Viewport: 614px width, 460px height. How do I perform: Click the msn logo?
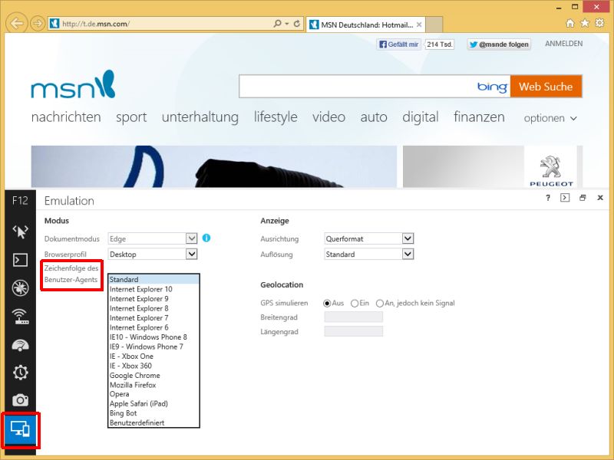[73, 84]
